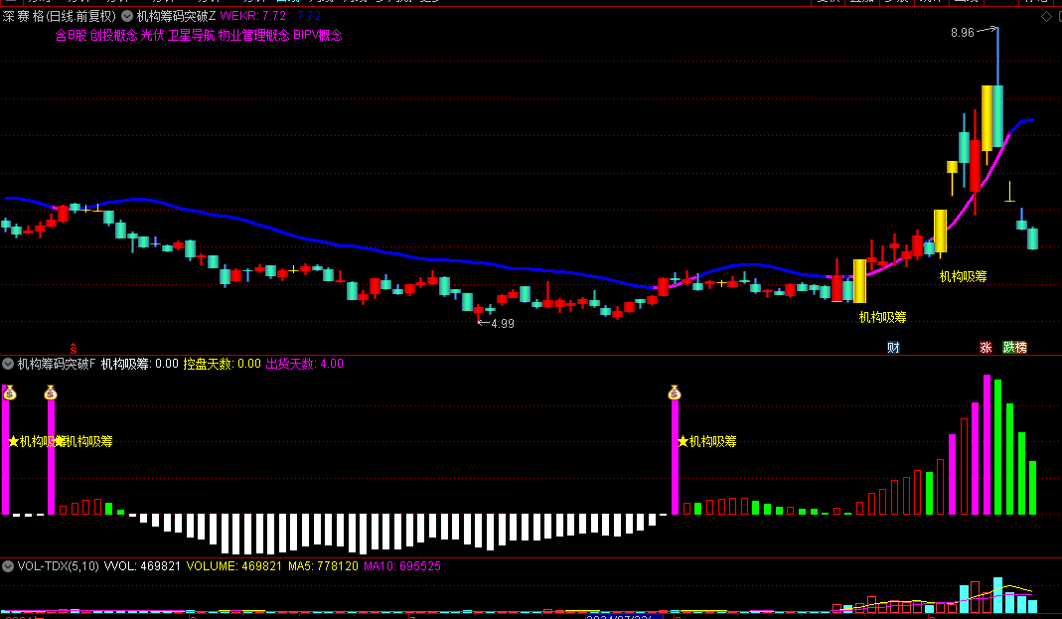
Task: Click the 4.99 low price label
Action: [503, 324]
